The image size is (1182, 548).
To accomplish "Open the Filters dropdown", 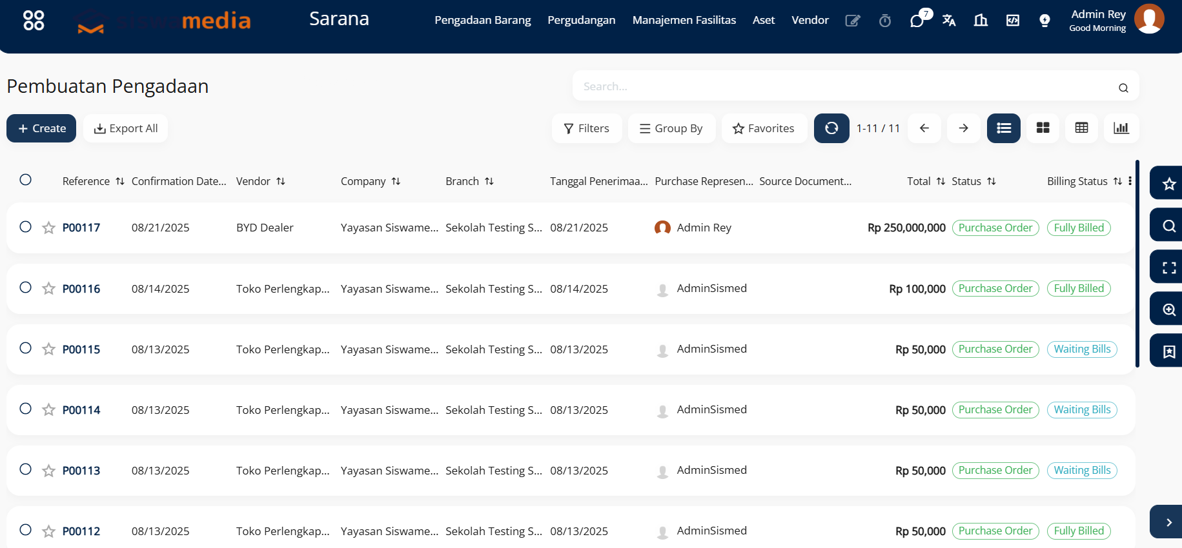I will pos(586,128).
